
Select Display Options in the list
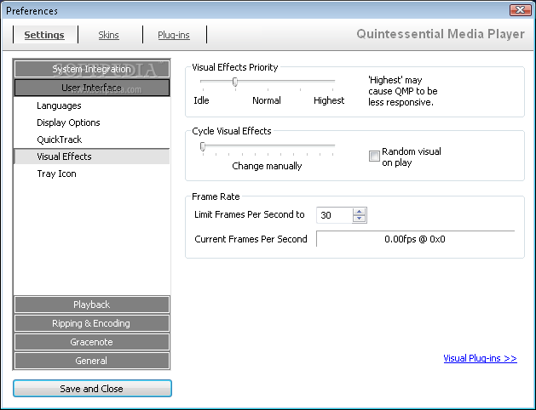[x=68, y=122]
